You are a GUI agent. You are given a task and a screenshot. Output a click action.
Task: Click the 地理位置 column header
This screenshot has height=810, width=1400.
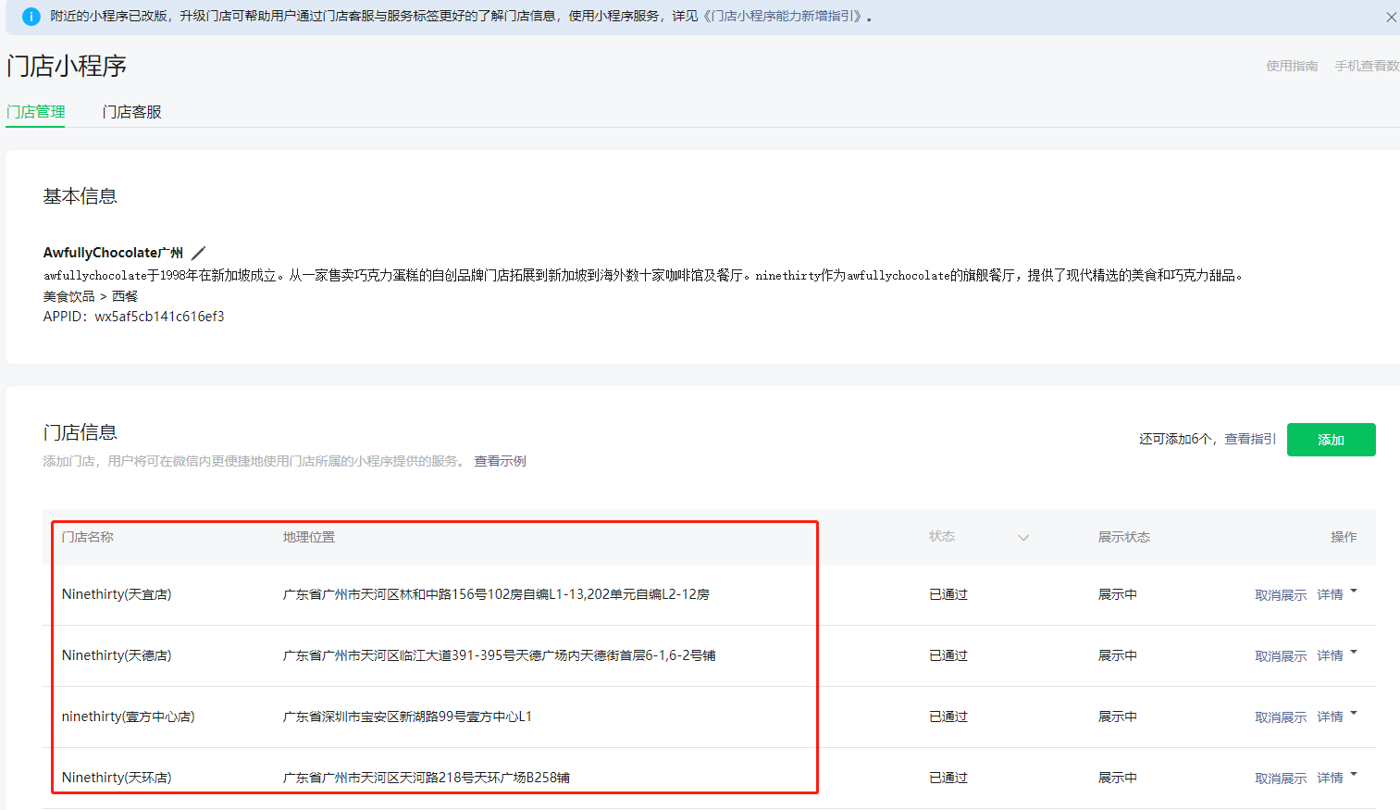click(x=309, y=537)
